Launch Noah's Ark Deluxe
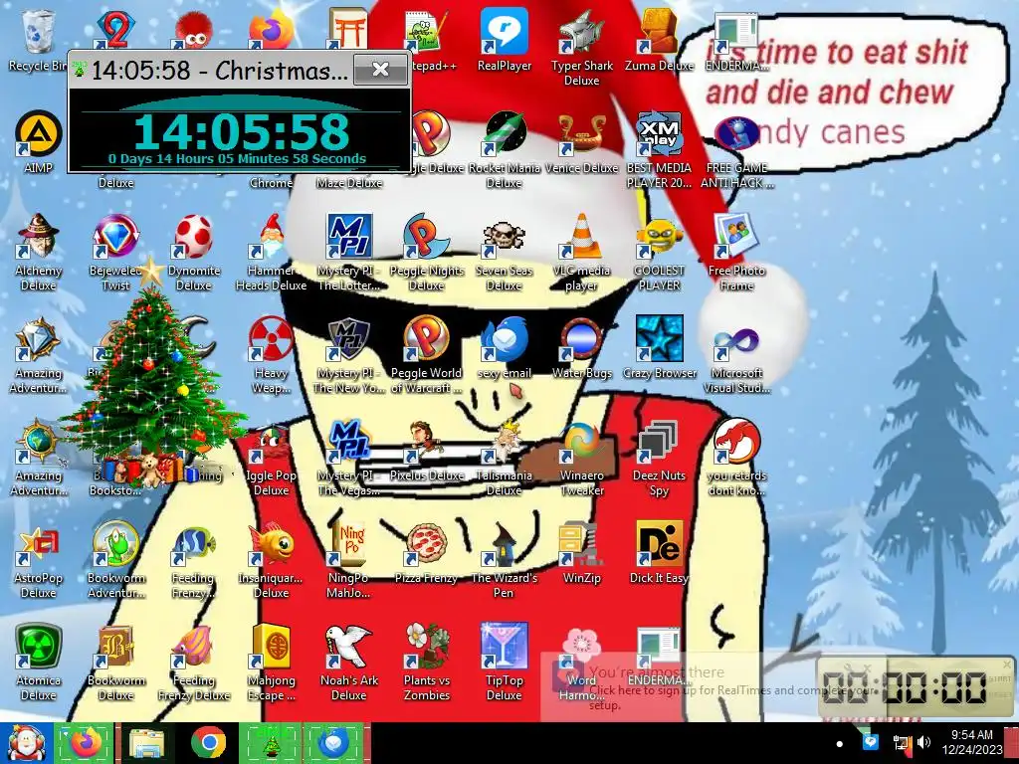Image resolution: width=1019 pixels, height=764 pixels. (x=349, y=663)
